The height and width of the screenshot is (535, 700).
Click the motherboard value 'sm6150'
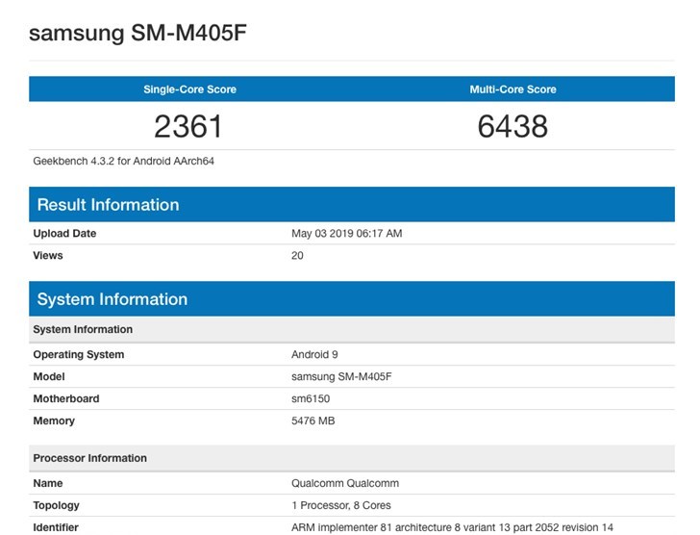click(x=311, y=398)
